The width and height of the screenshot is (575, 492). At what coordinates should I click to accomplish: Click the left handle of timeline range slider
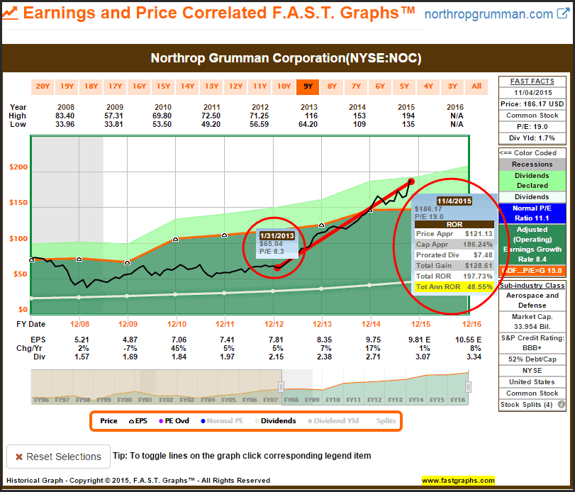(x=281, y=386)
